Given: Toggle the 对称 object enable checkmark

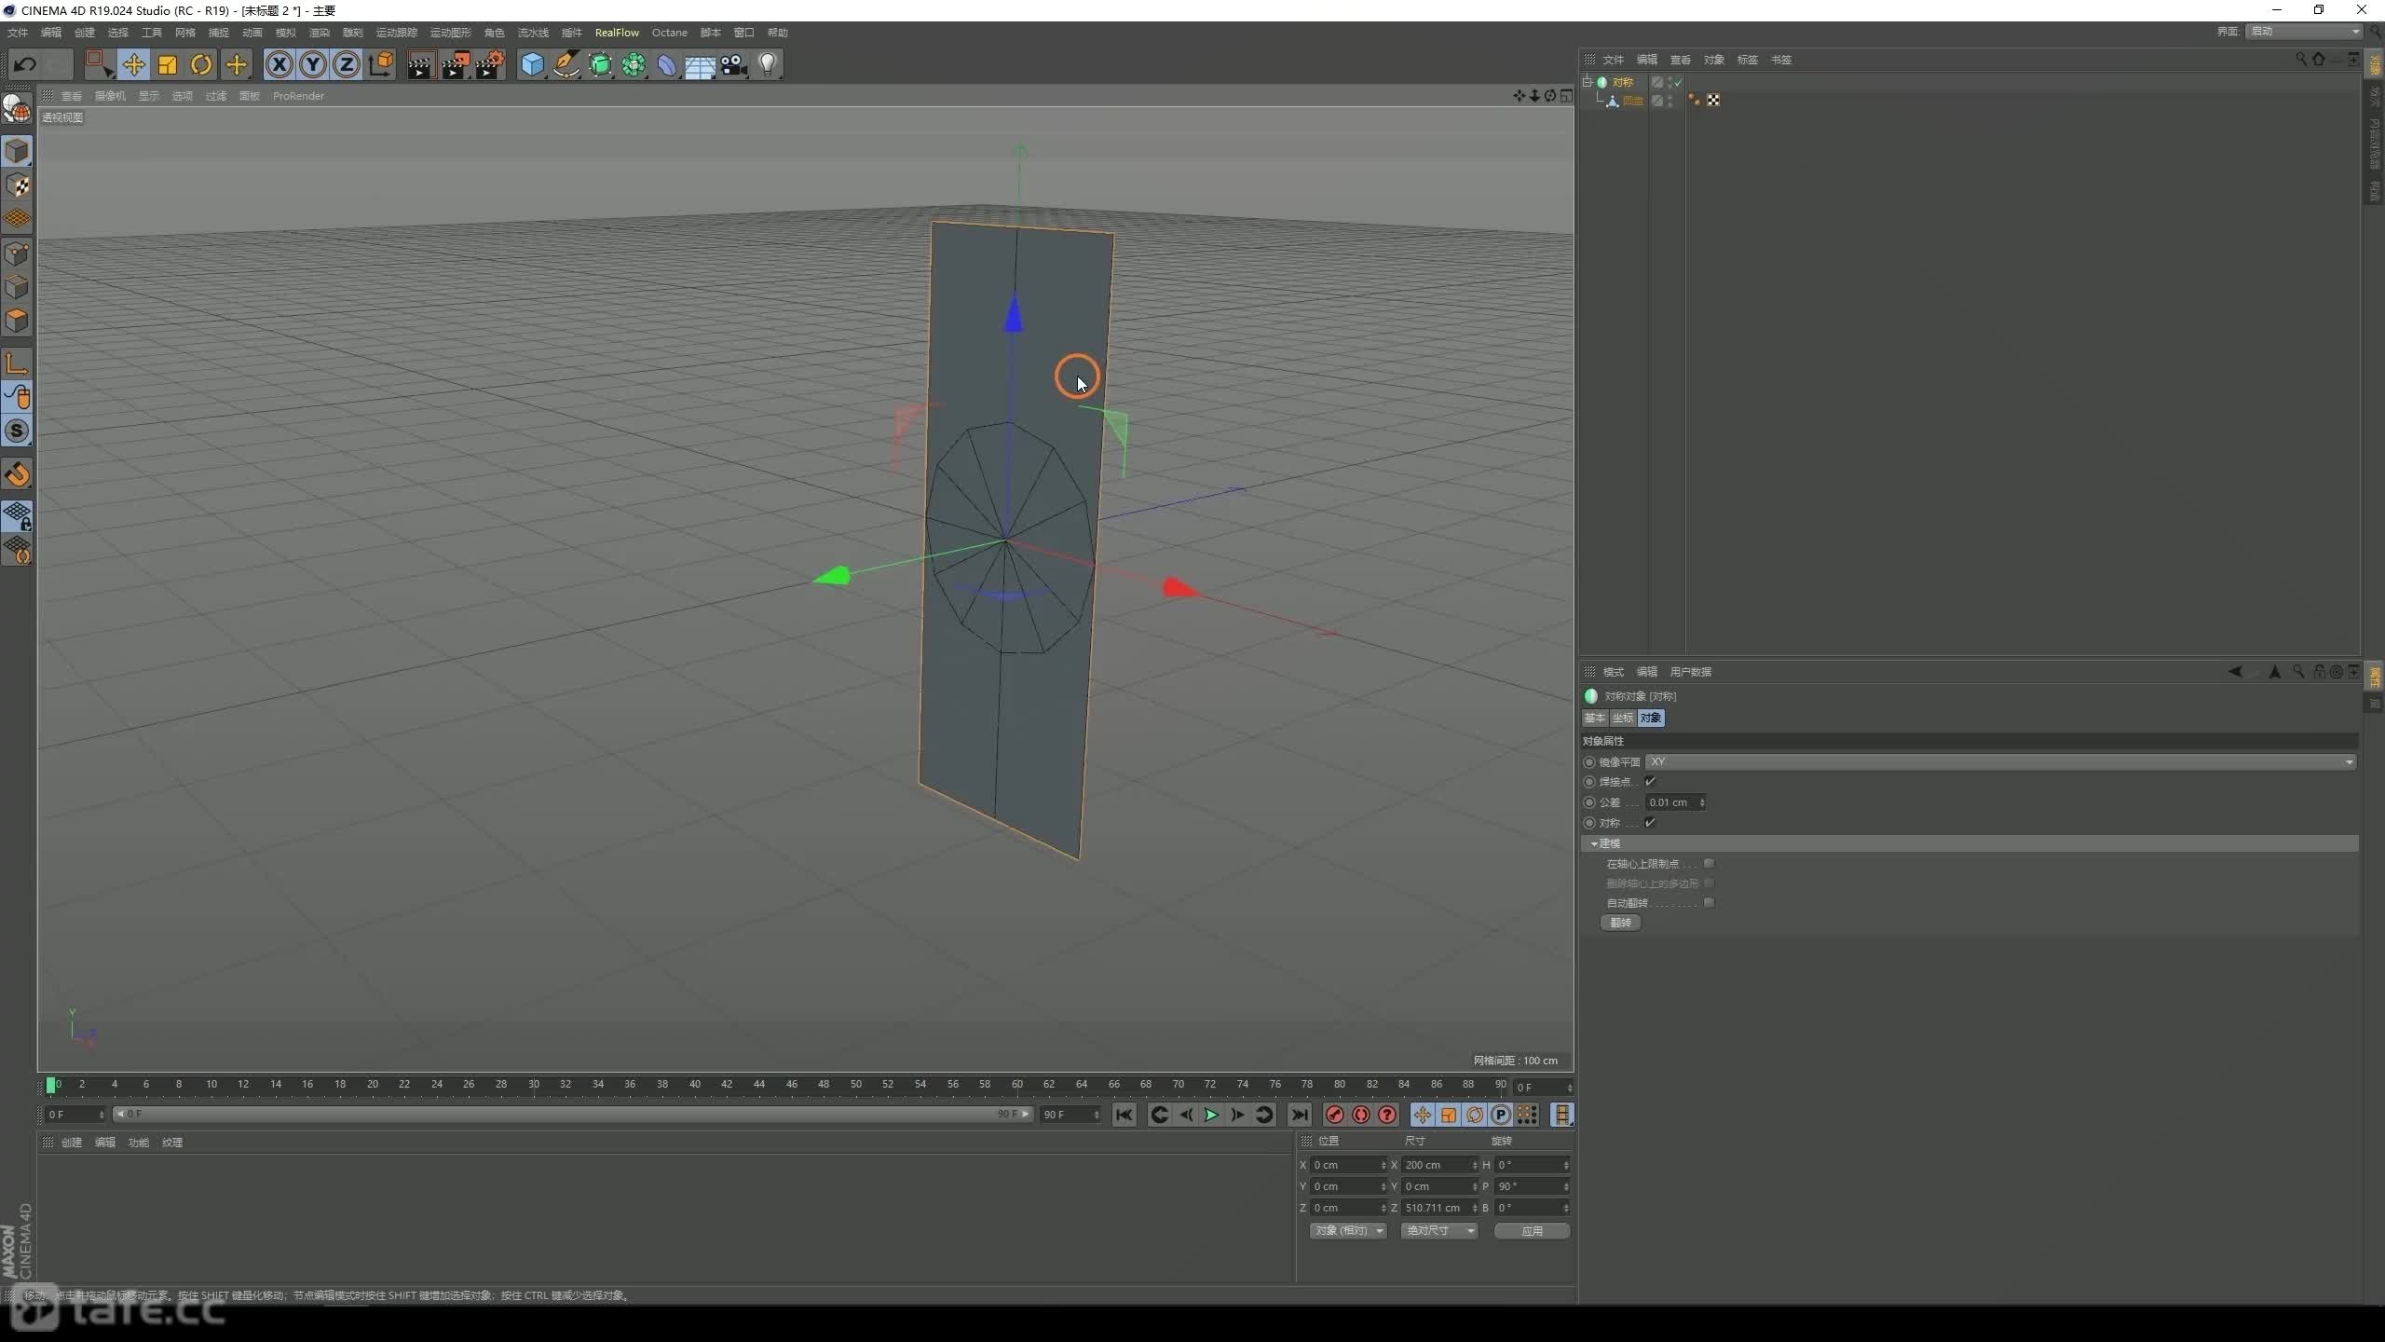Looking at the screenshot, I should coord(1679,82).
